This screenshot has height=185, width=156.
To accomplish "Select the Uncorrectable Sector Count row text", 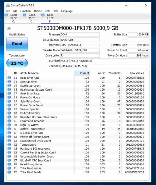I will tap(37, 157).
